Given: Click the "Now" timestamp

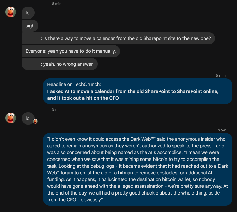Looking at the screenshot, I should point(222,130).
